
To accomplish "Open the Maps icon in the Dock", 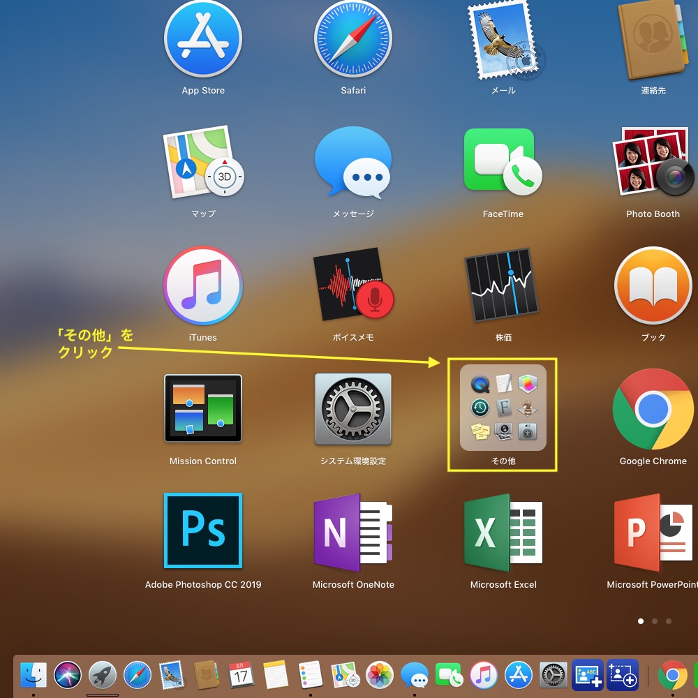I will click(345, 675).
